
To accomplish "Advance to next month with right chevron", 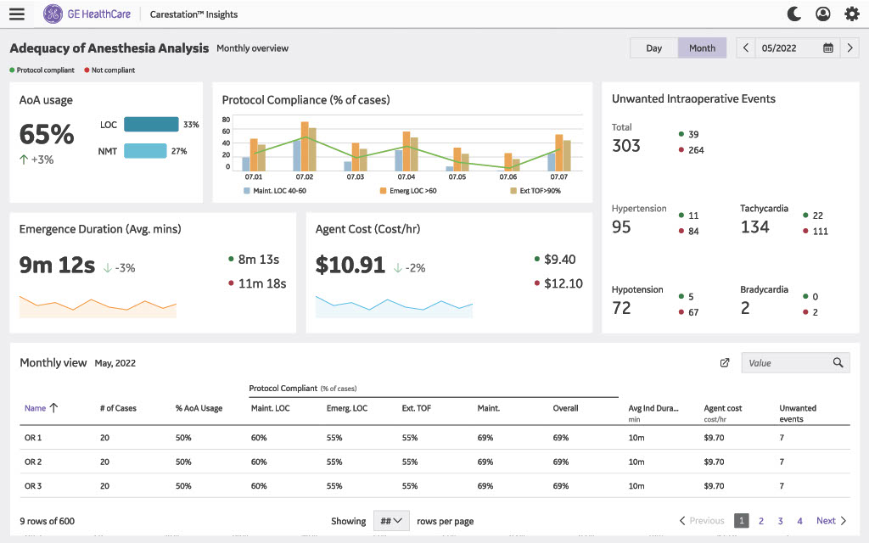I will coord(849,48).
